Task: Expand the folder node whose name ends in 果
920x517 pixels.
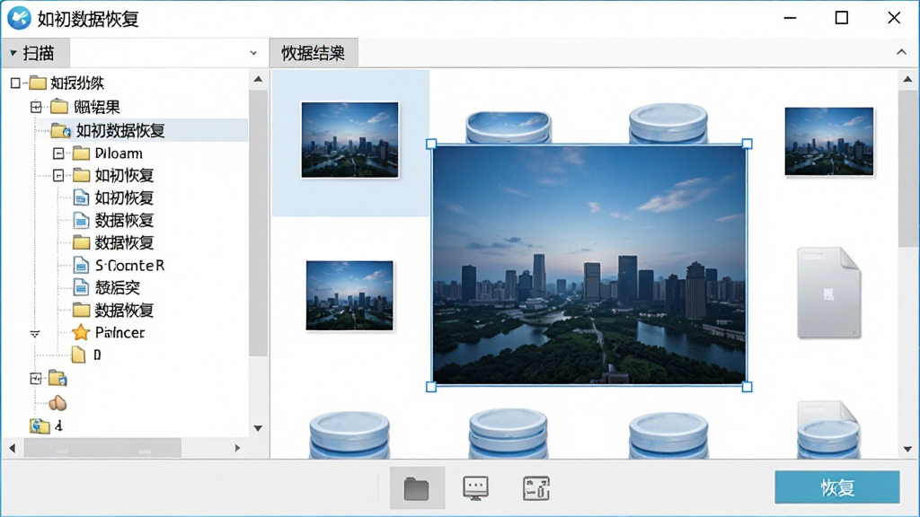Action: click(x=36, y=107)
